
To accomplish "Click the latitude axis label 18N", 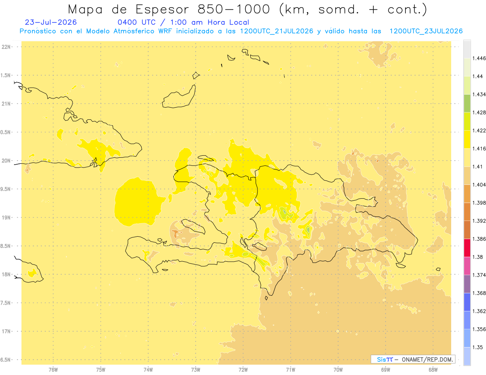I will (7, 275).
